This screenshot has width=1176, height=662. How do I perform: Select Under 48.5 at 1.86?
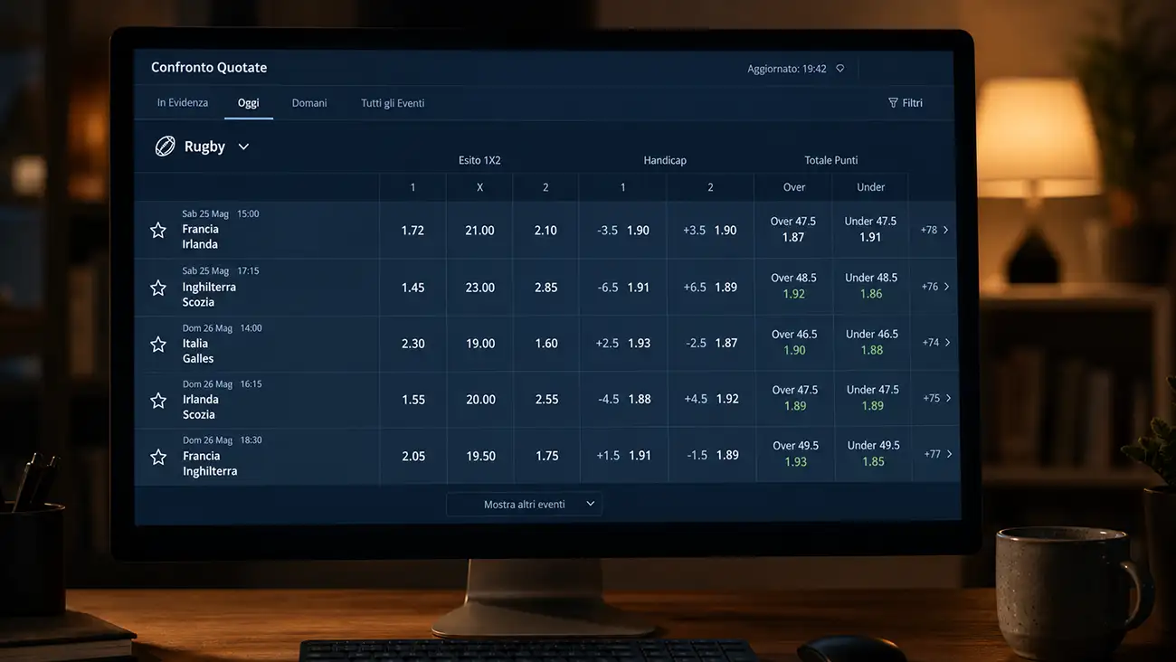871,286
